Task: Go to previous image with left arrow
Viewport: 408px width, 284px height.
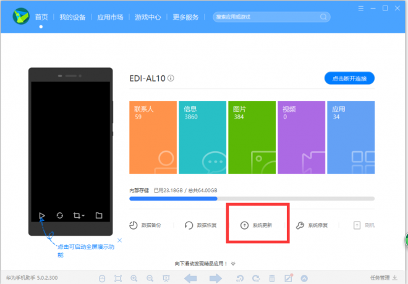Action: click(190, 278)
